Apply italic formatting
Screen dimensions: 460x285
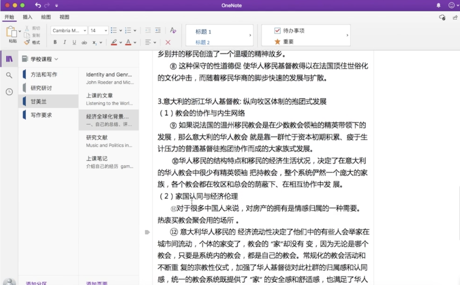[x=64, y=41]
